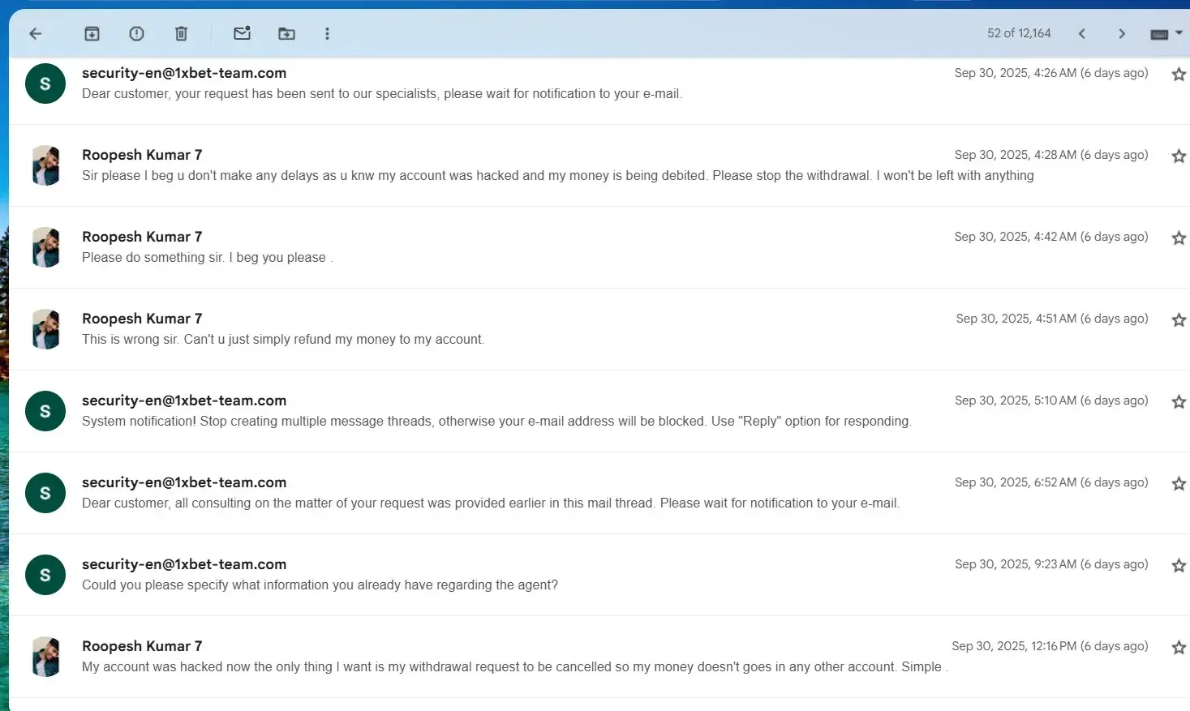Go to the newer conversation
Image resolution: width=1190 pixels, height=711 pixels.
click(x=1081, y=33)
